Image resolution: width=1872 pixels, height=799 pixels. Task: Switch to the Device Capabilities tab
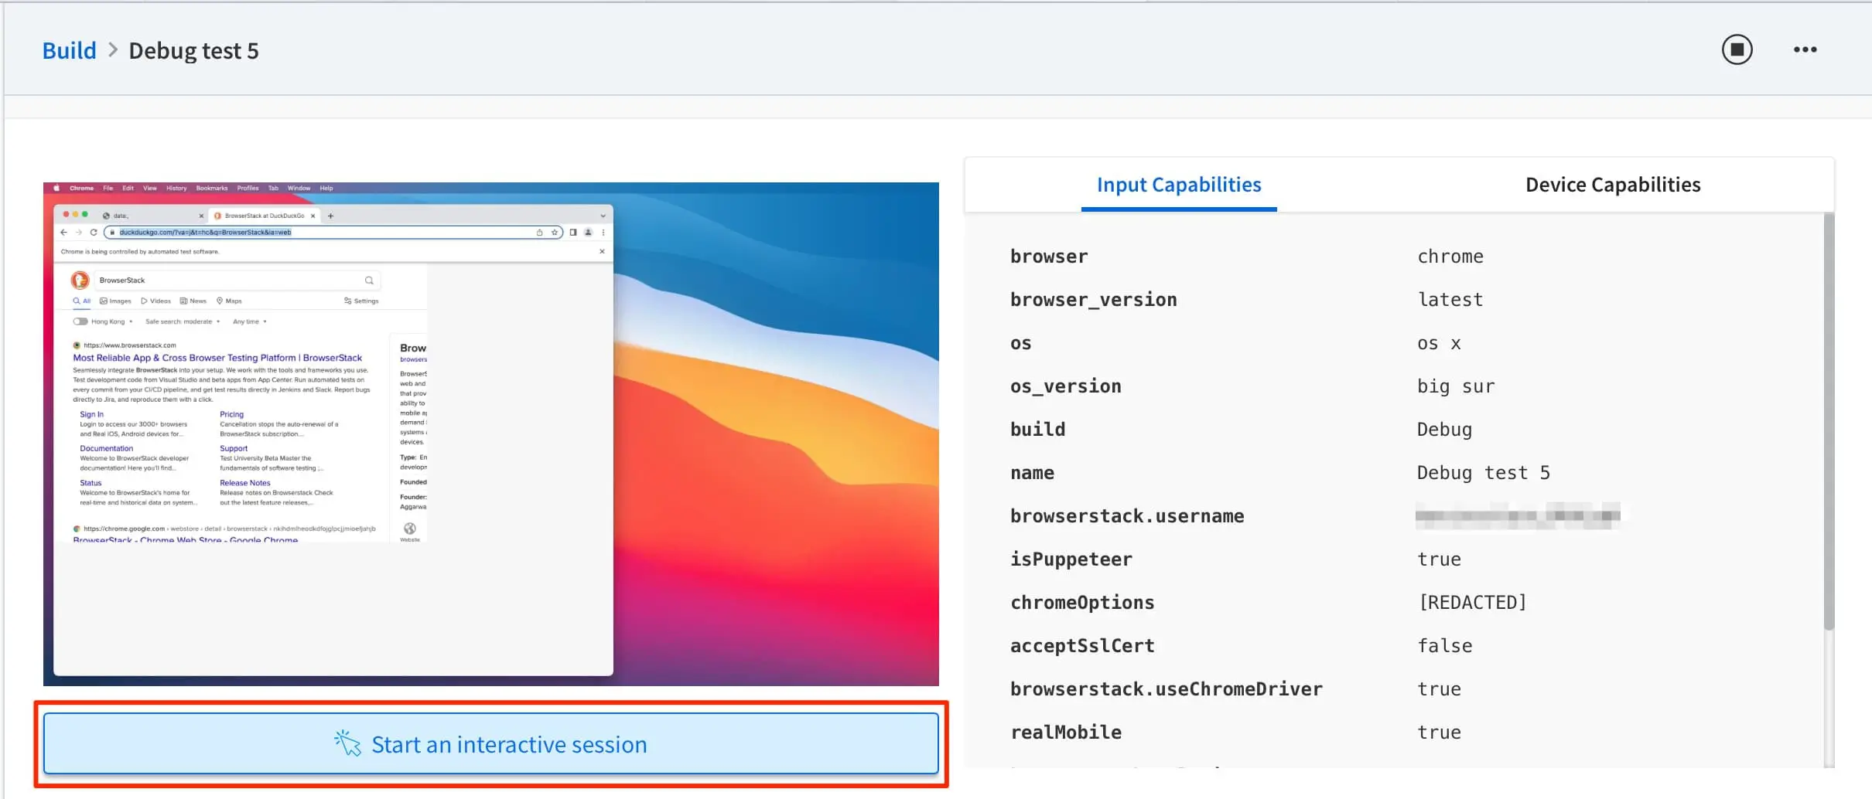tap(1612, 185)
